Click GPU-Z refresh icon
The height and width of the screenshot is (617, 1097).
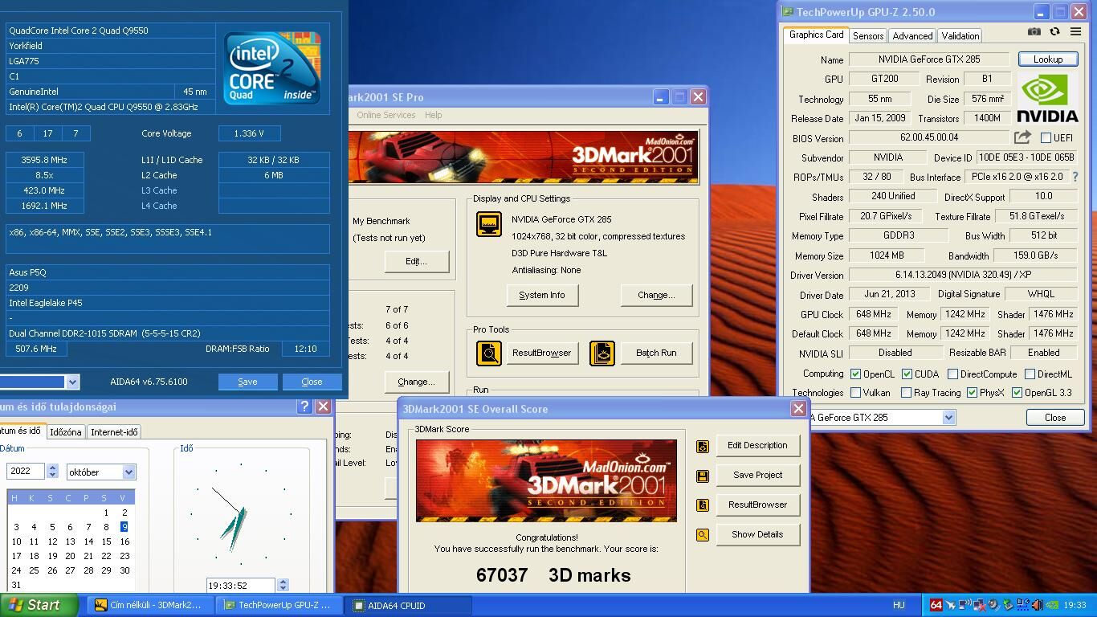click(x=1054, y=31)
